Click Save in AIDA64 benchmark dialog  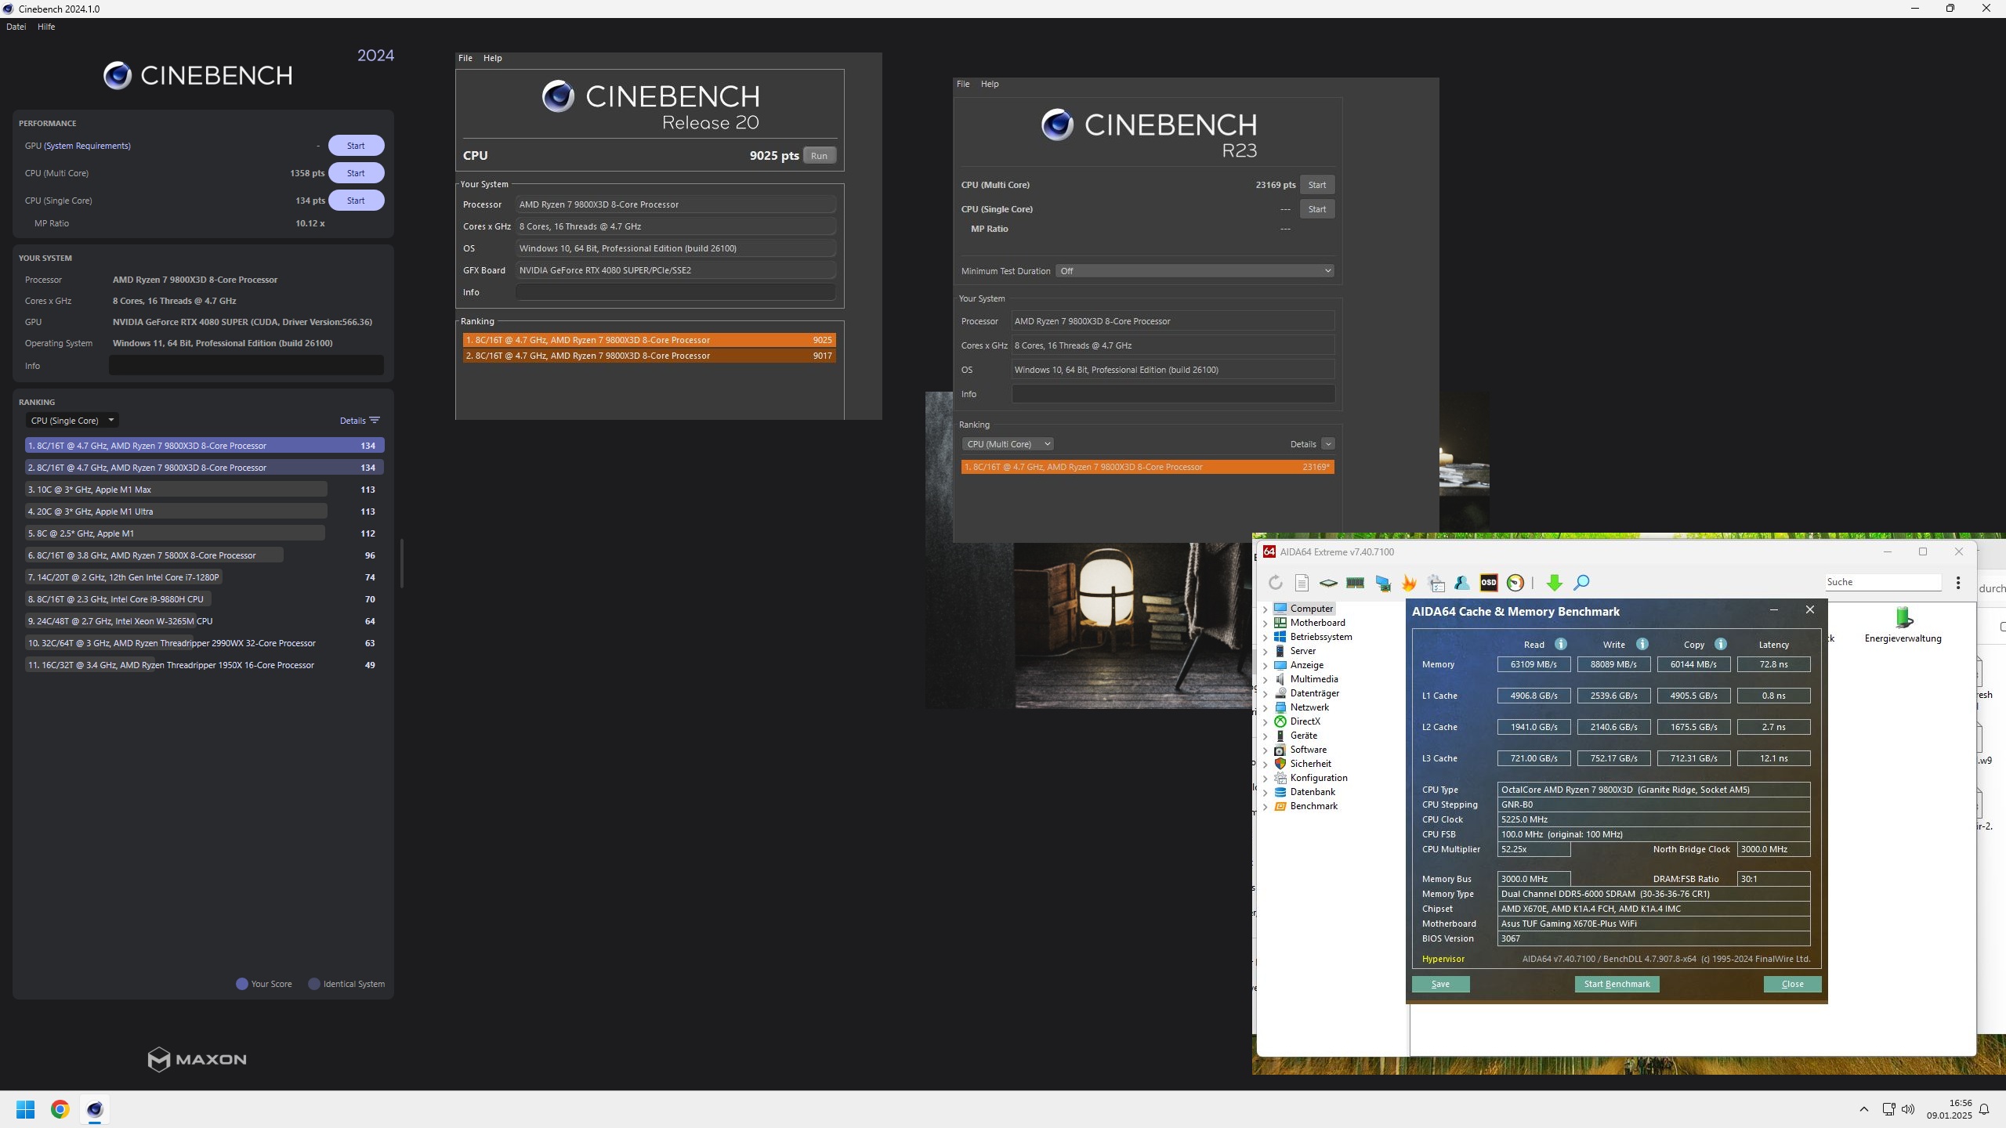(1440, 985)
